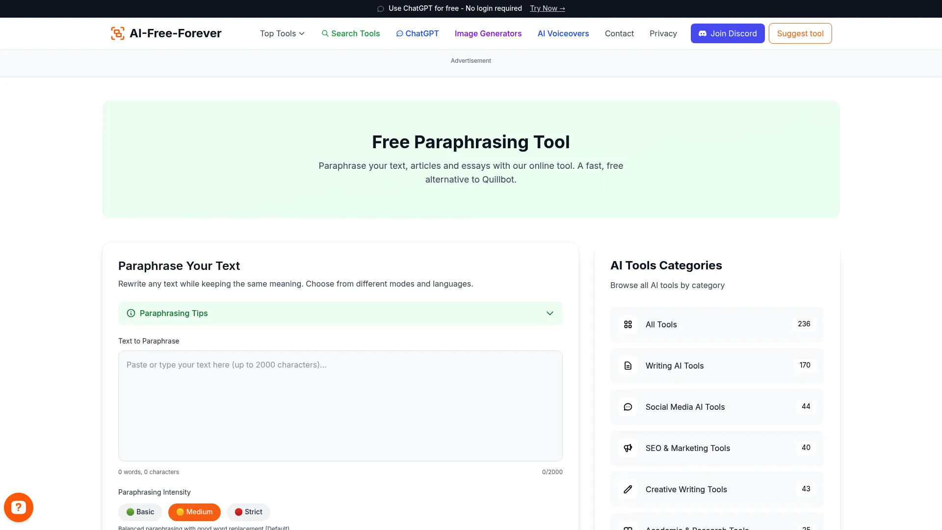The width and height of the screenshot is (942, 530).
Task: Open the Image Generators menu item
Action: click(488, 33)
